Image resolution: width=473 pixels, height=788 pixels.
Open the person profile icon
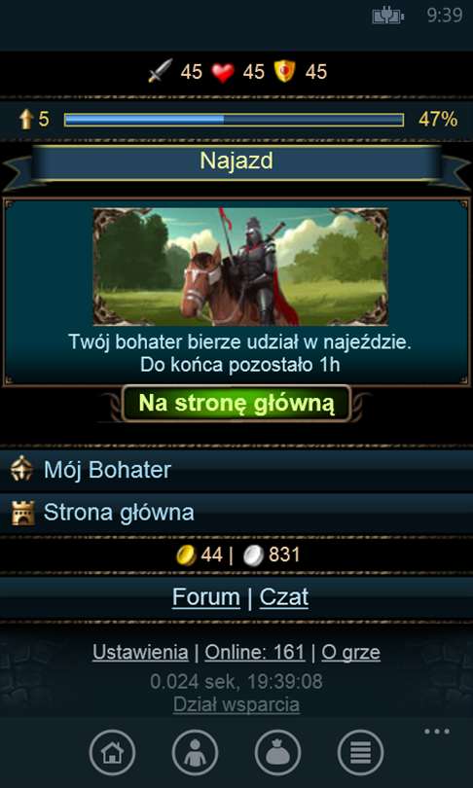click(195, 753)
